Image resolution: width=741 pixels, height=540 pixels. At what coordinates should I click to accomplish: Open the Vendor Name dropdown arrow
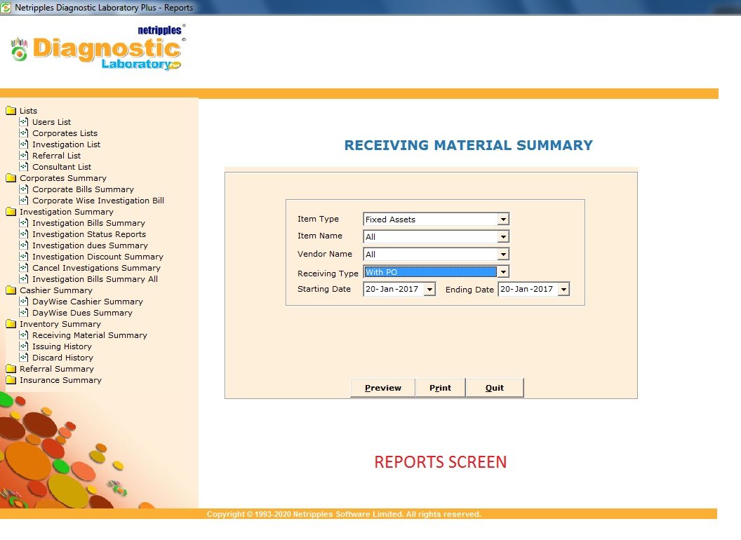(503, 254)
